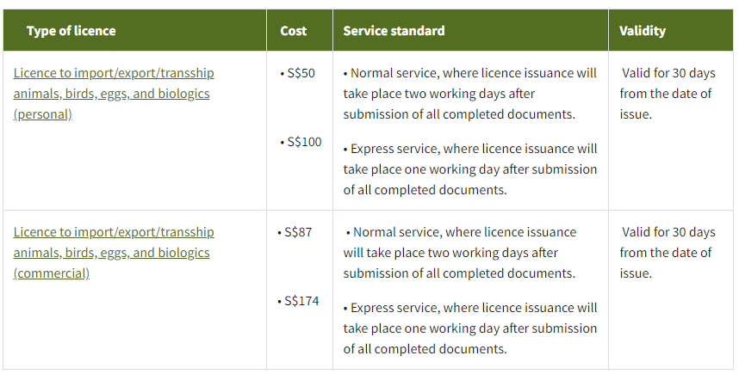The height and width of the screenshot is (374, 739).
Task: Click the 'Cost' column header
Action: coord(293,31)
